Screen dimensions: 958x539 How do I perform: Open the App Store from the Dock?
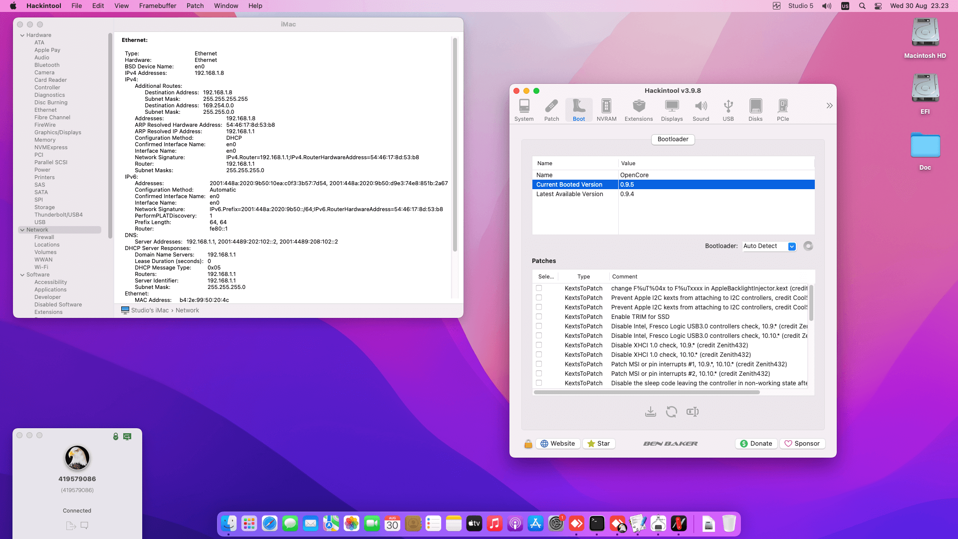point(535,524)
